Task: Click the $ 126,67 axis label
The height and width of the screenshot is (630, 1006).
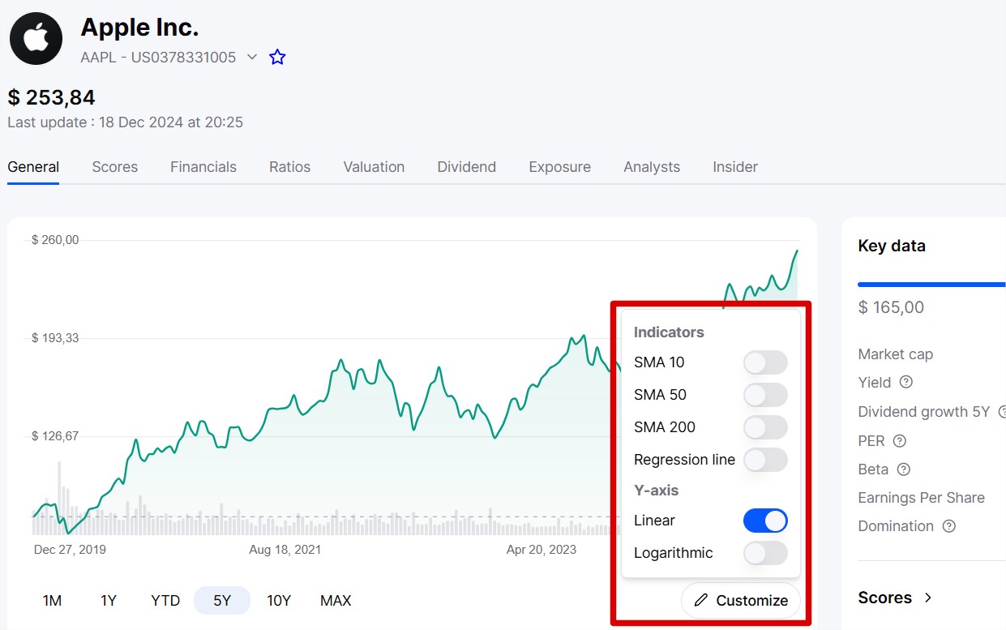Action: click(x=55, y=436)
